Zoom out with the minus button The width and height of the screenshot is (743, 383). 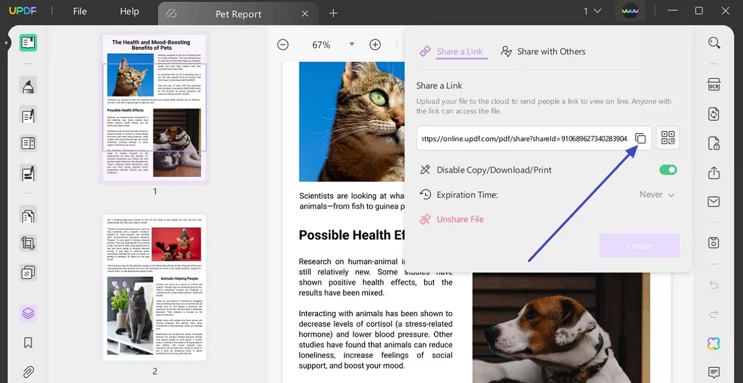(x=283, y=45)
